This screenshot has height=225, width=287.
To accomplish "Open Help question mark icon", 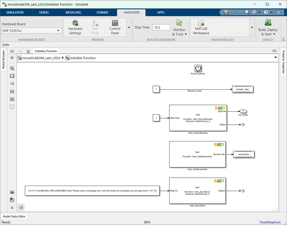I will point(266,12).
